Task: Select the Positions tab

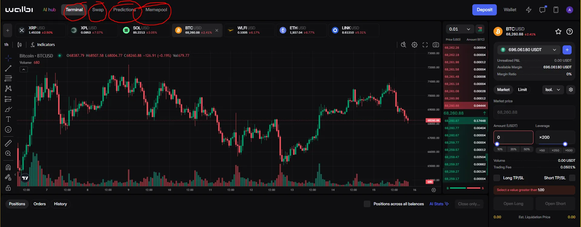Action: tap(17, 204)
